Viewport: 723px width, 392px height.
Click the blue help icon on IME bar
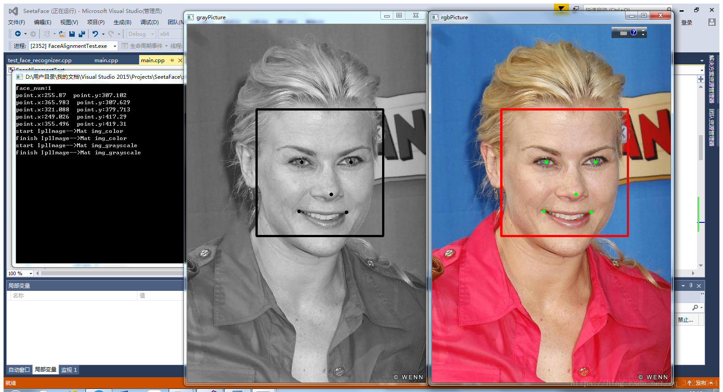click(634, 32)
